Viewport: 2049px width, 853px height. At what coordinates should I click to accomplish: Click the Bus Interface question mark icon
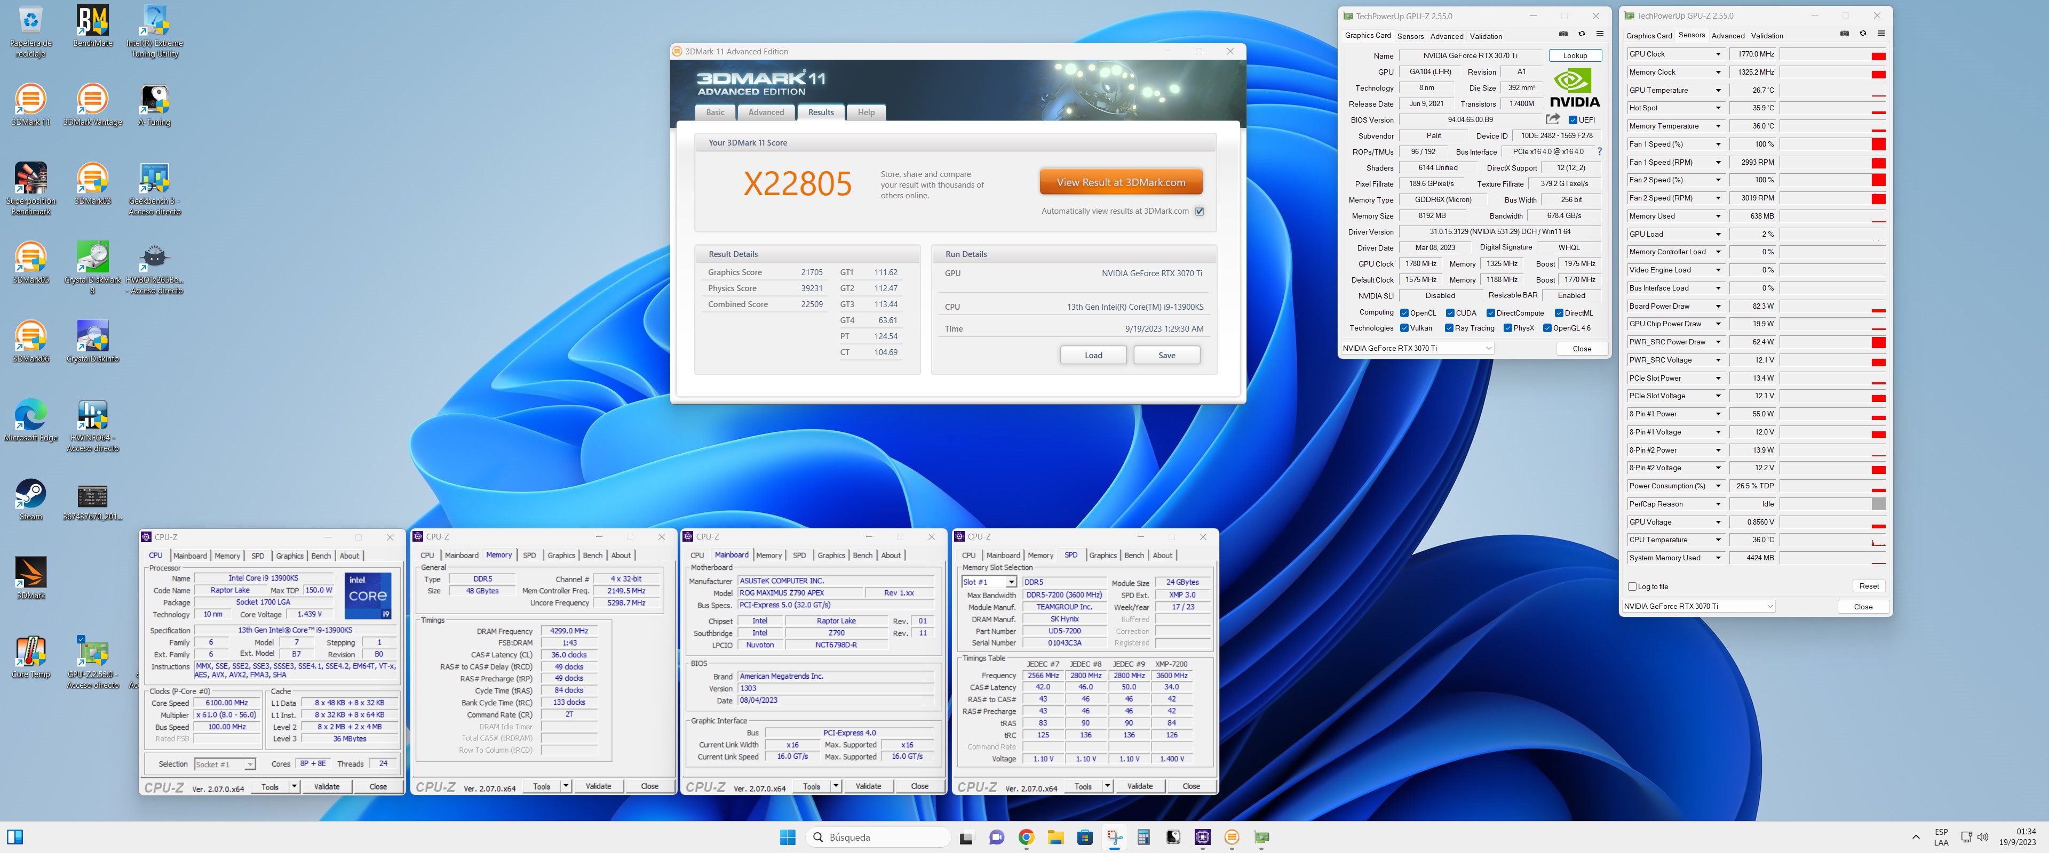[x=1600, y=151]
